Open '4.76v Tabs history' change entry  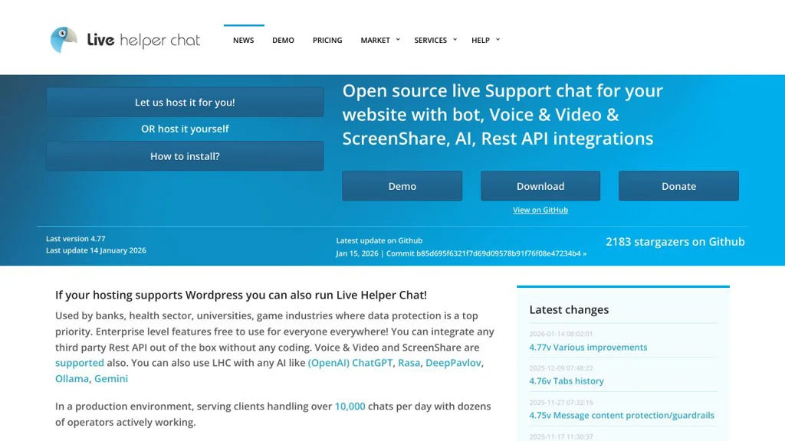(x=567, y=381)
